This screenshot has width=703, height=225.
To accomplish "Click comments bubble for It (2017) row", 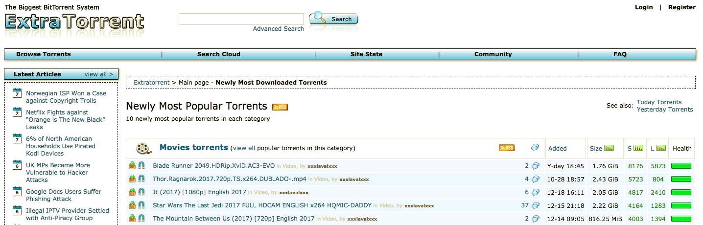I will click(x=536, y=192).
